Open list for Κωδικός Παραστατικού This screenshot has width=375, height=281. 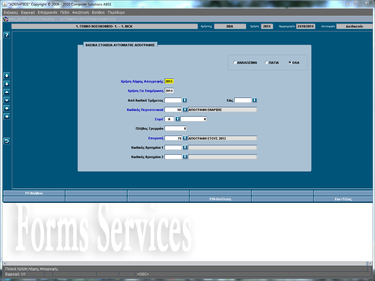click(x=185, y=109)
